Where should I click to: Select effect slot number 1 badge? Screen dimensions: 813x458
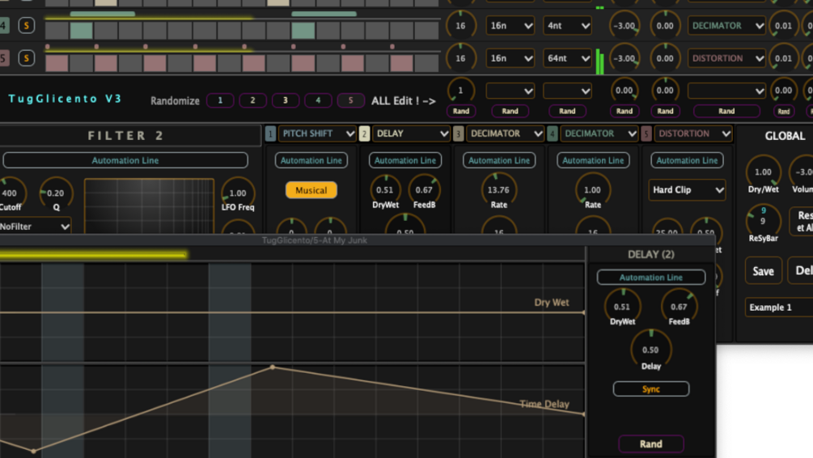click(270, 134)
